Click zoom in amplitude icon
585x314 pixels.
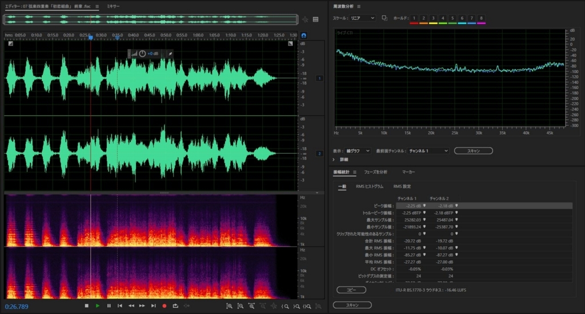pyautogui.click(x=230, y=306)
